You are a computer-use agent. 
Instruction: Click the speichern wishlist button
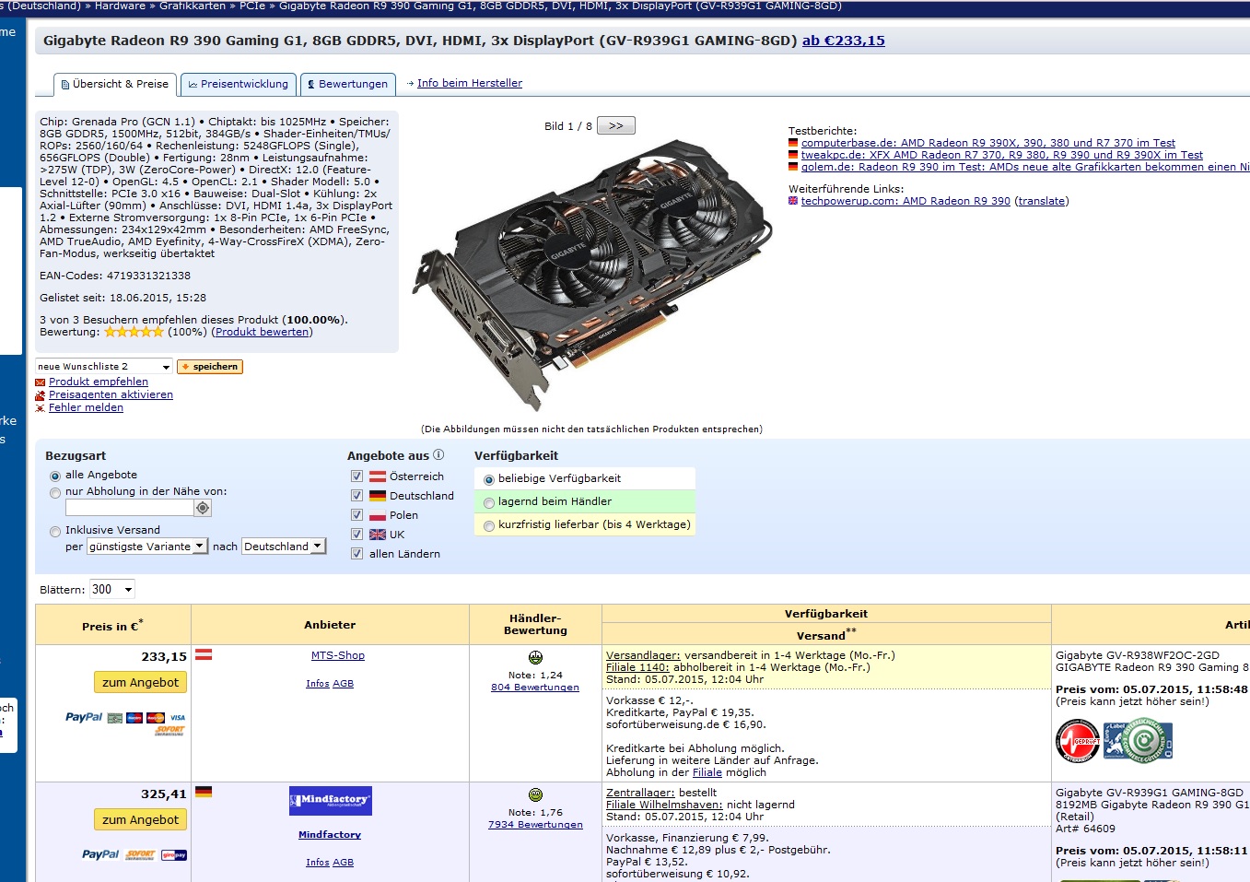pos(210,367)
